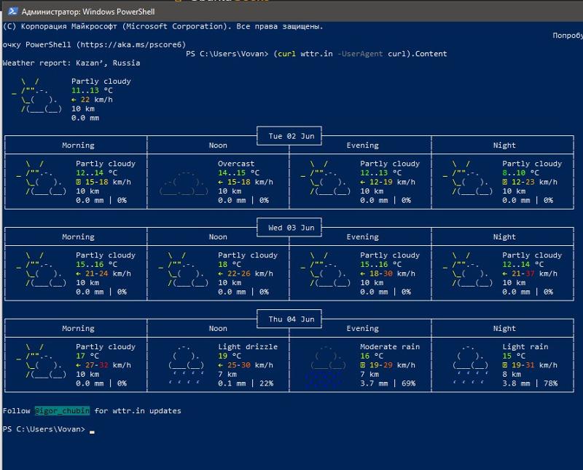Click 'wttr.in' in the curl command
This screenshot has width=583, height=470.
(x=316, y=53)
